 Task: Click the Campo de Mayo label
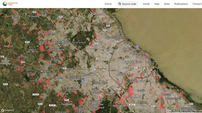(79, 42)
